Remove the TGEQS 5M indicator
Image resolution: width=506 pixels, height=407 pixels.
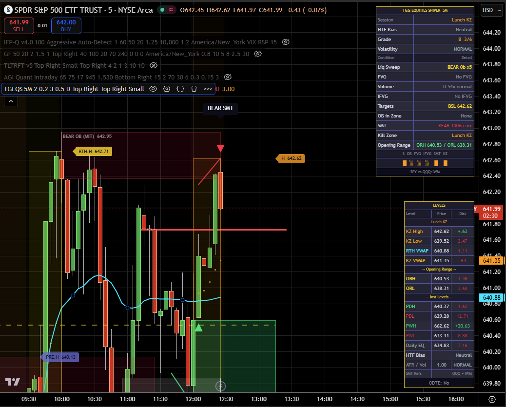tap(194, 89)
